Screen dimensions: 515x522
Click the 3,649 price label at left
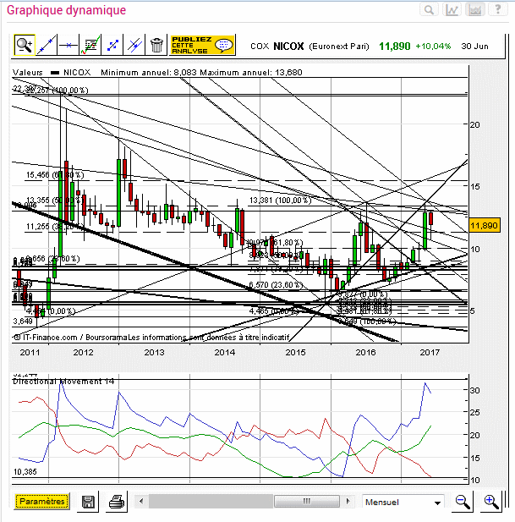coord(23,321)
